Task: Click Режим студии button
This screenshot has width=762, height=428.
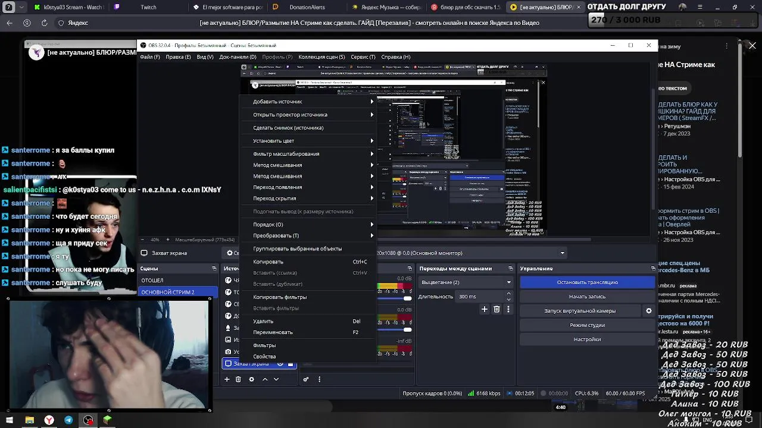Action: point(588,325)
